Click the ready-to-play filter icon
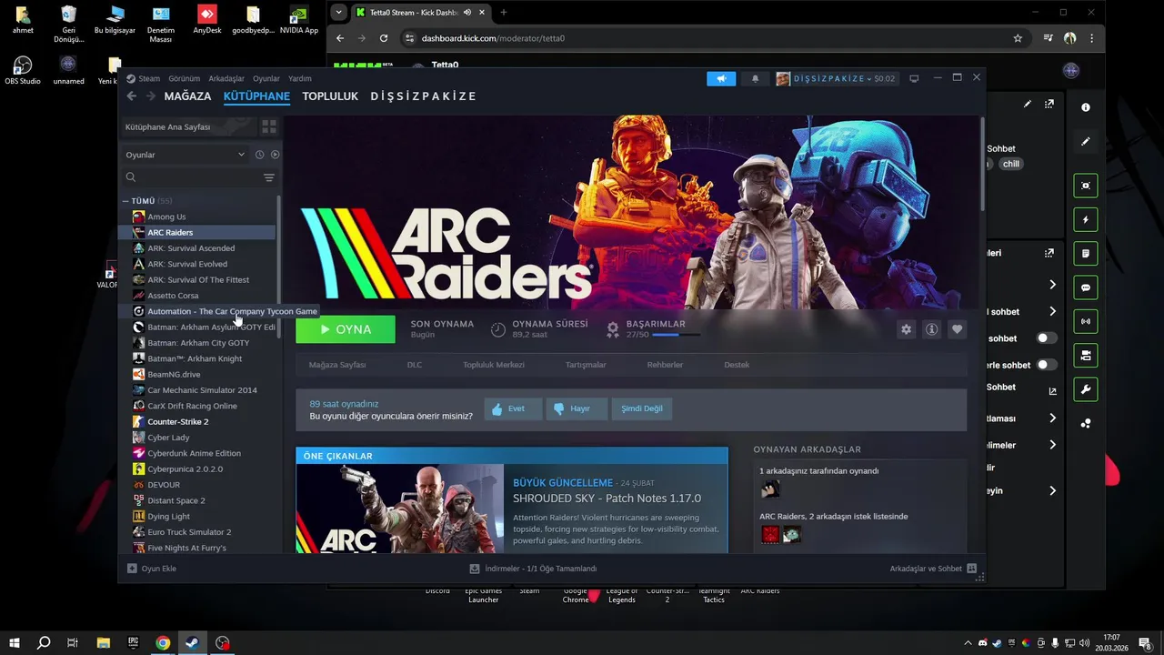This screenshot has width=1164, height=655. [x=275, y=155]
